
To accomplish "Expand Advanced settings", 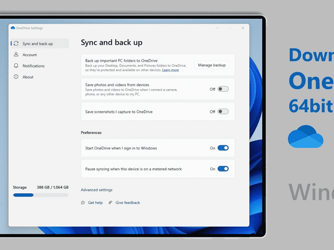I will (96, 190).
